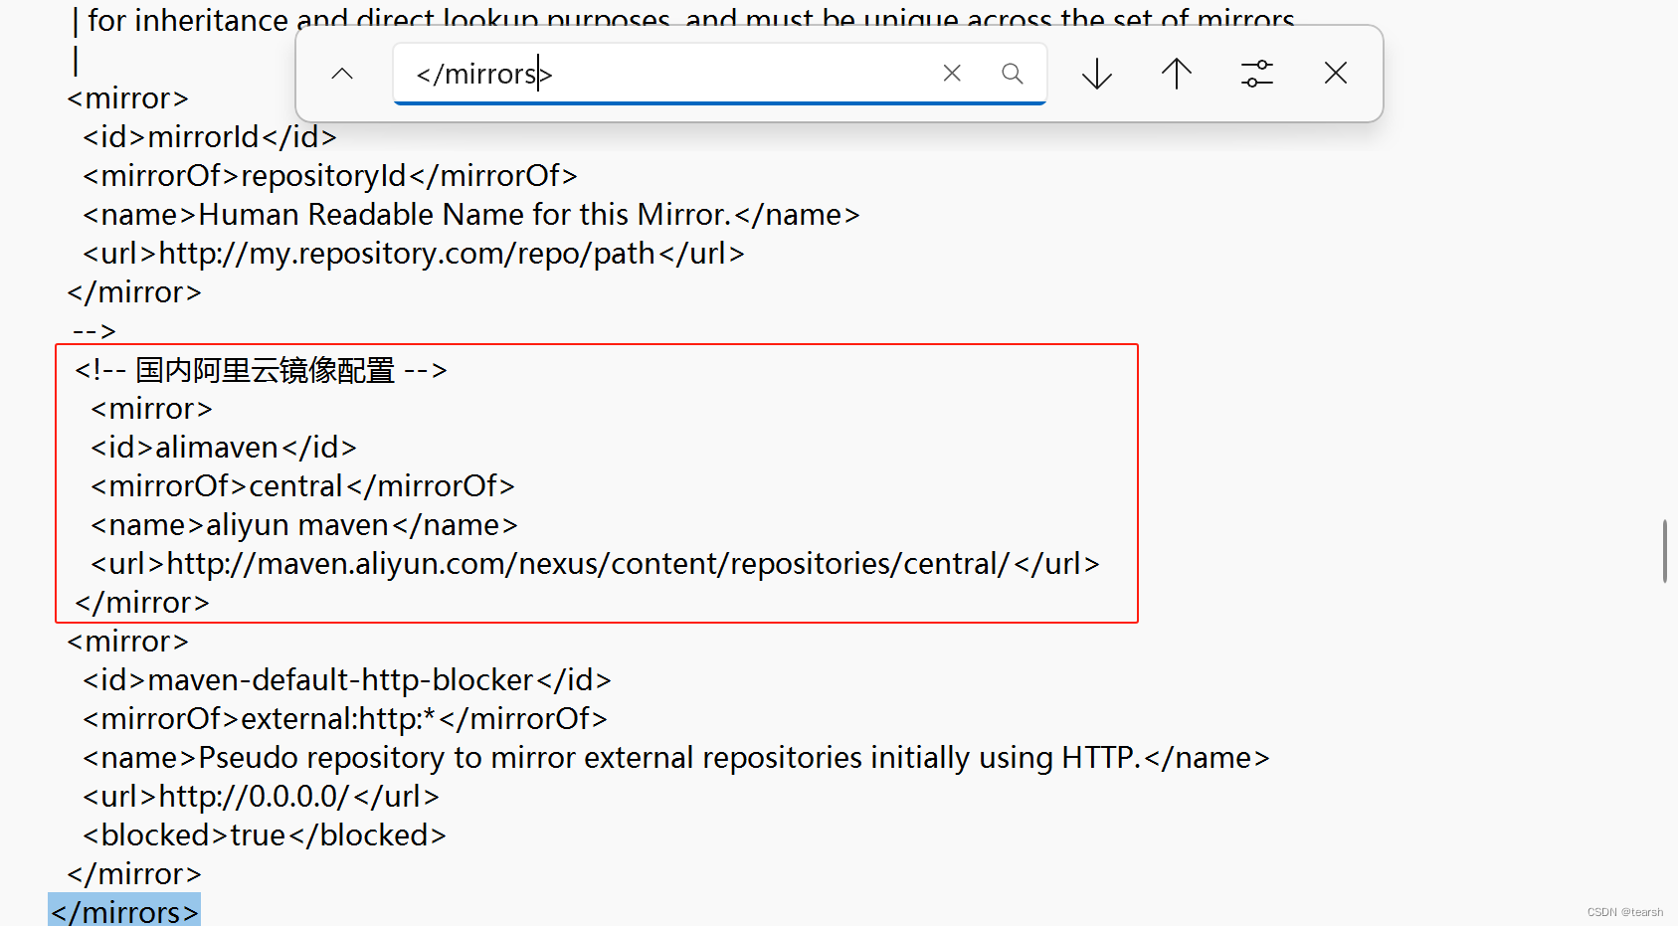Click the line <name>aliyun maven</name>
The image size is (1678, 926).
[x=304, y=525]
